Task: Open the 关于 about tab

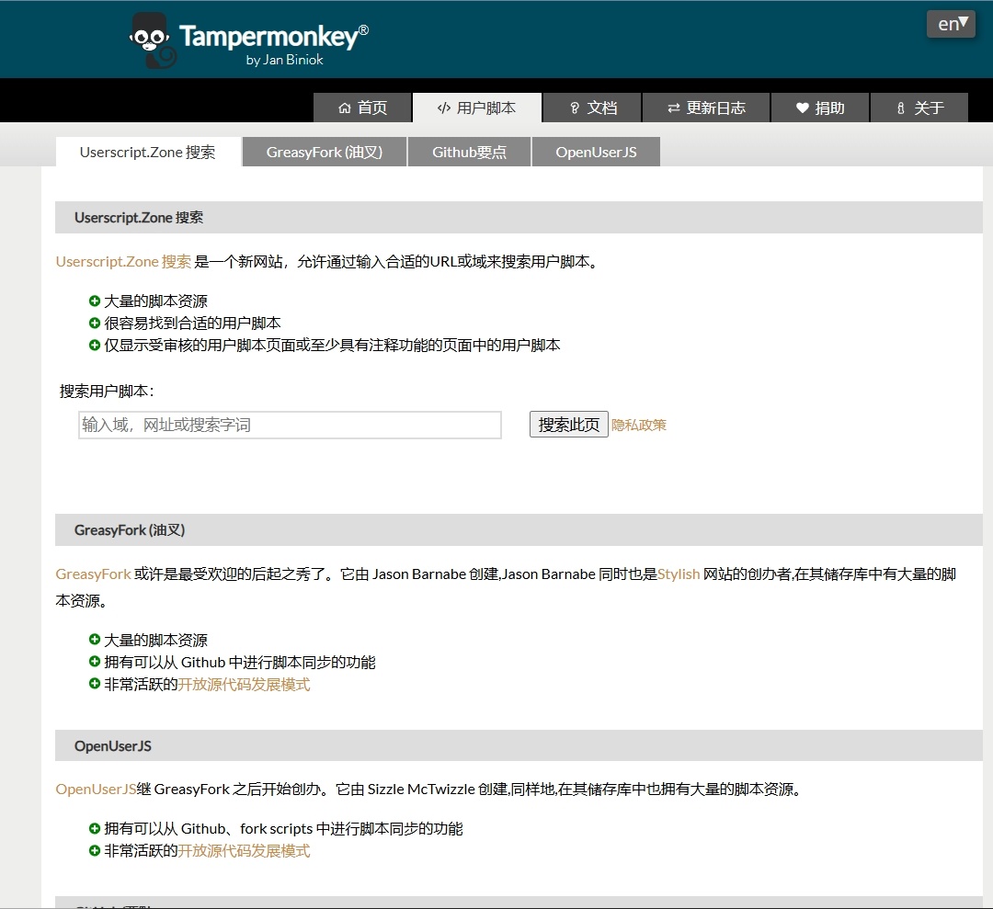Action: (x=919, y=108)
